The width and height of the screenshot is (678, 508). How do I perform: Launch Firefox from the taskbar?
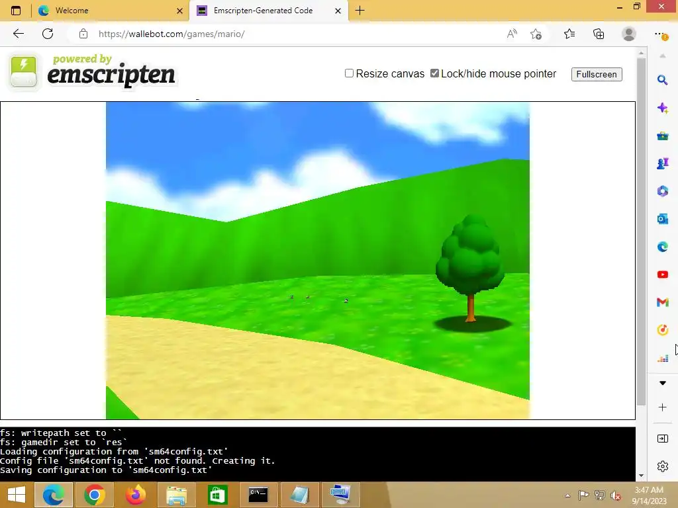(x=135, y=495)
